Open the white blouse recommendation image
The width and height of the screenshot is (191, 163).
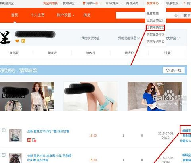point(27,96)
